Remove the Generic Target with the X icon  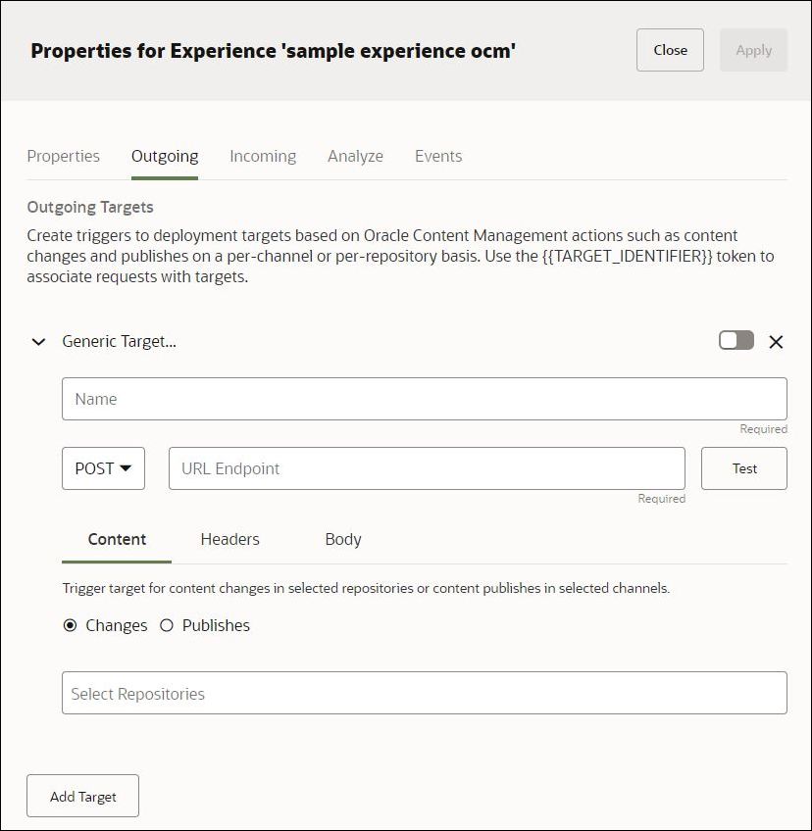click(776, 341)
